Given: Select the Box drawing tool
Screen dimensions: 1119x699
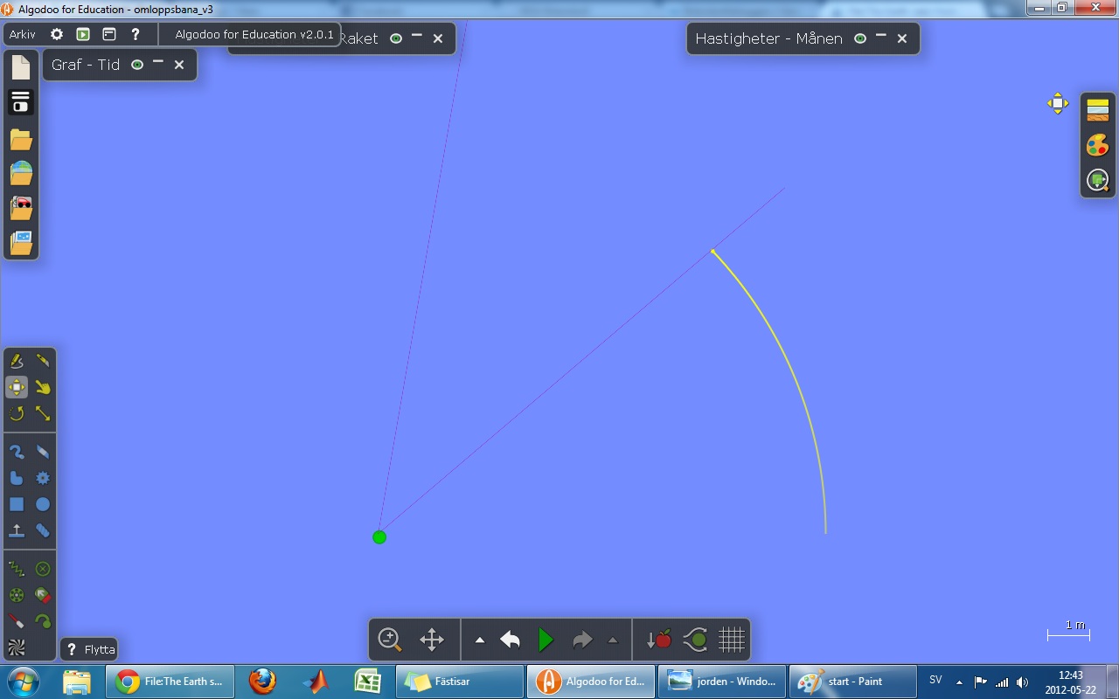Looking at the screenshot, I should click(17, 504).
